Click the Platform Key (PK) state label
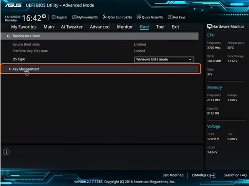The width and height of the screenshot is (249, 186). [x=30, y=51]
